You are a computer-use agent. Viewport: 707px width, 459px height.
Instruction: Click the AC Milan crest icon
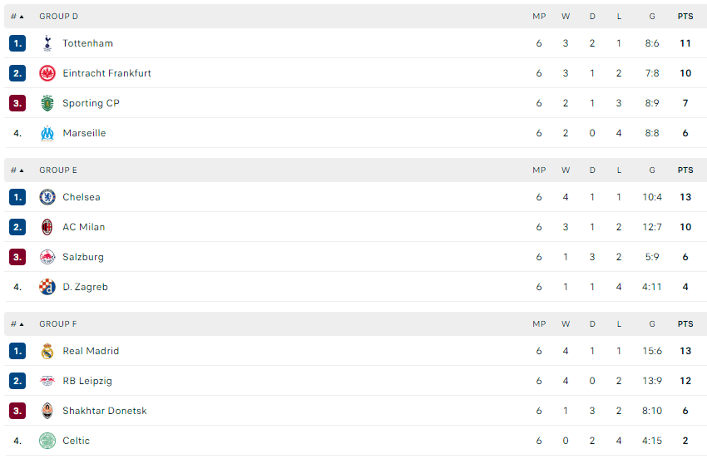(47, 227)
